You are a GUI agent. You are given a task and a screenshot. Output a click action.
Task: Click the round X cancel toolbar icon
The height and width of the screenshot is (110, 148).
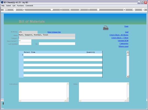(143, 10)
